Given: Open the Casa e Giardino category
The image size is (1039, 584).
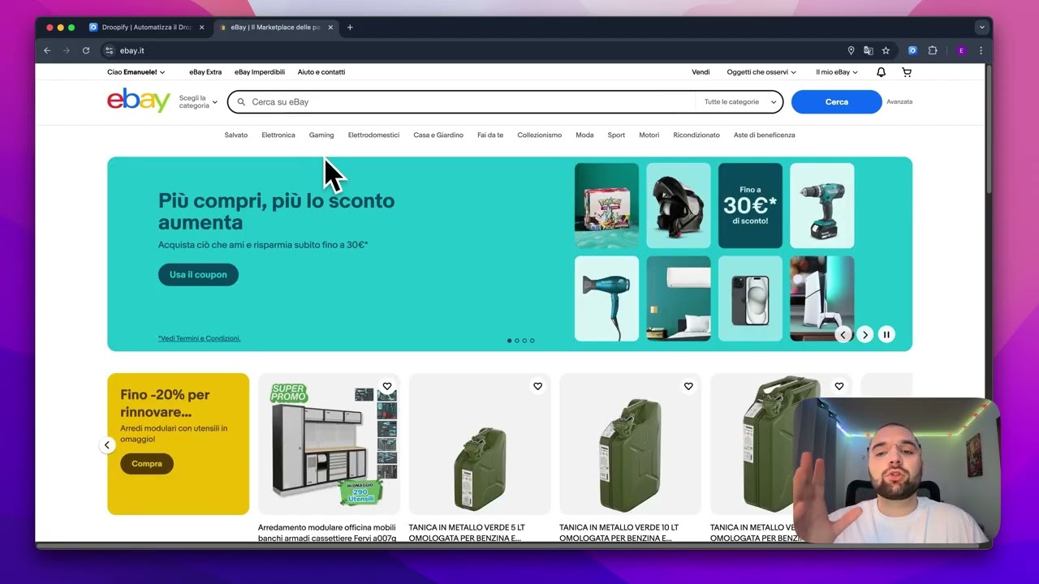Looking at the screenshot, I should [x=438, y=135].
